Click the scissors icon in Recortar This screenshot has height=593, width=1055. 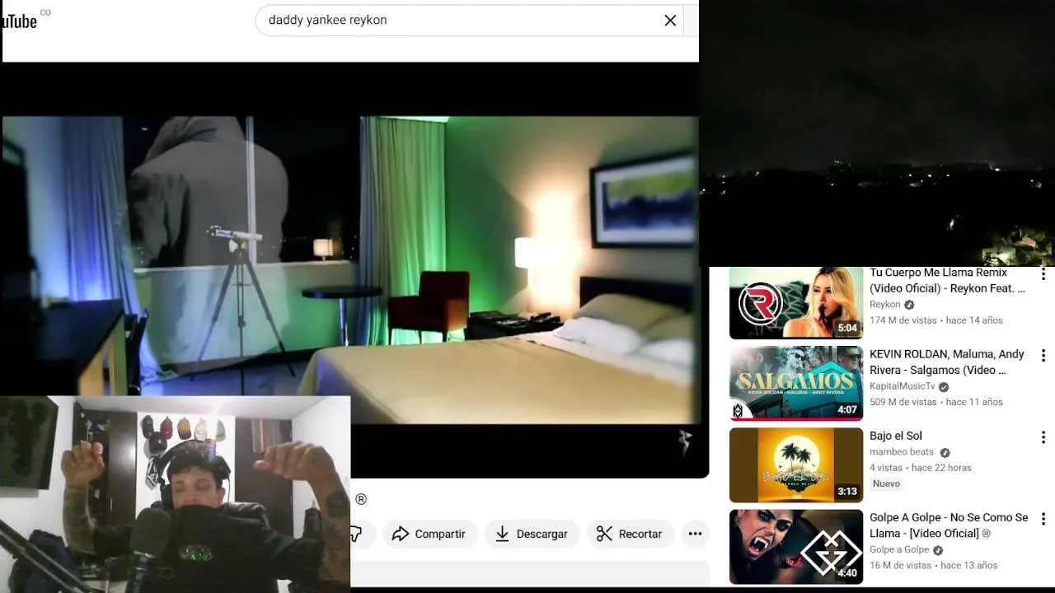click(604, 534)
